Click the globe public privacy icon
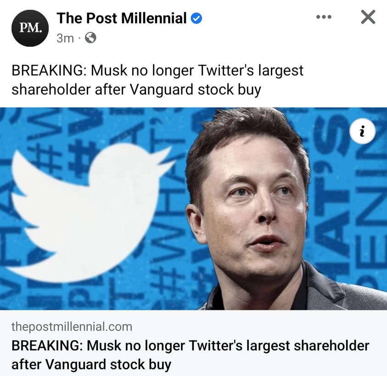The height and width of the screenshot is (376, 387). 91,39
